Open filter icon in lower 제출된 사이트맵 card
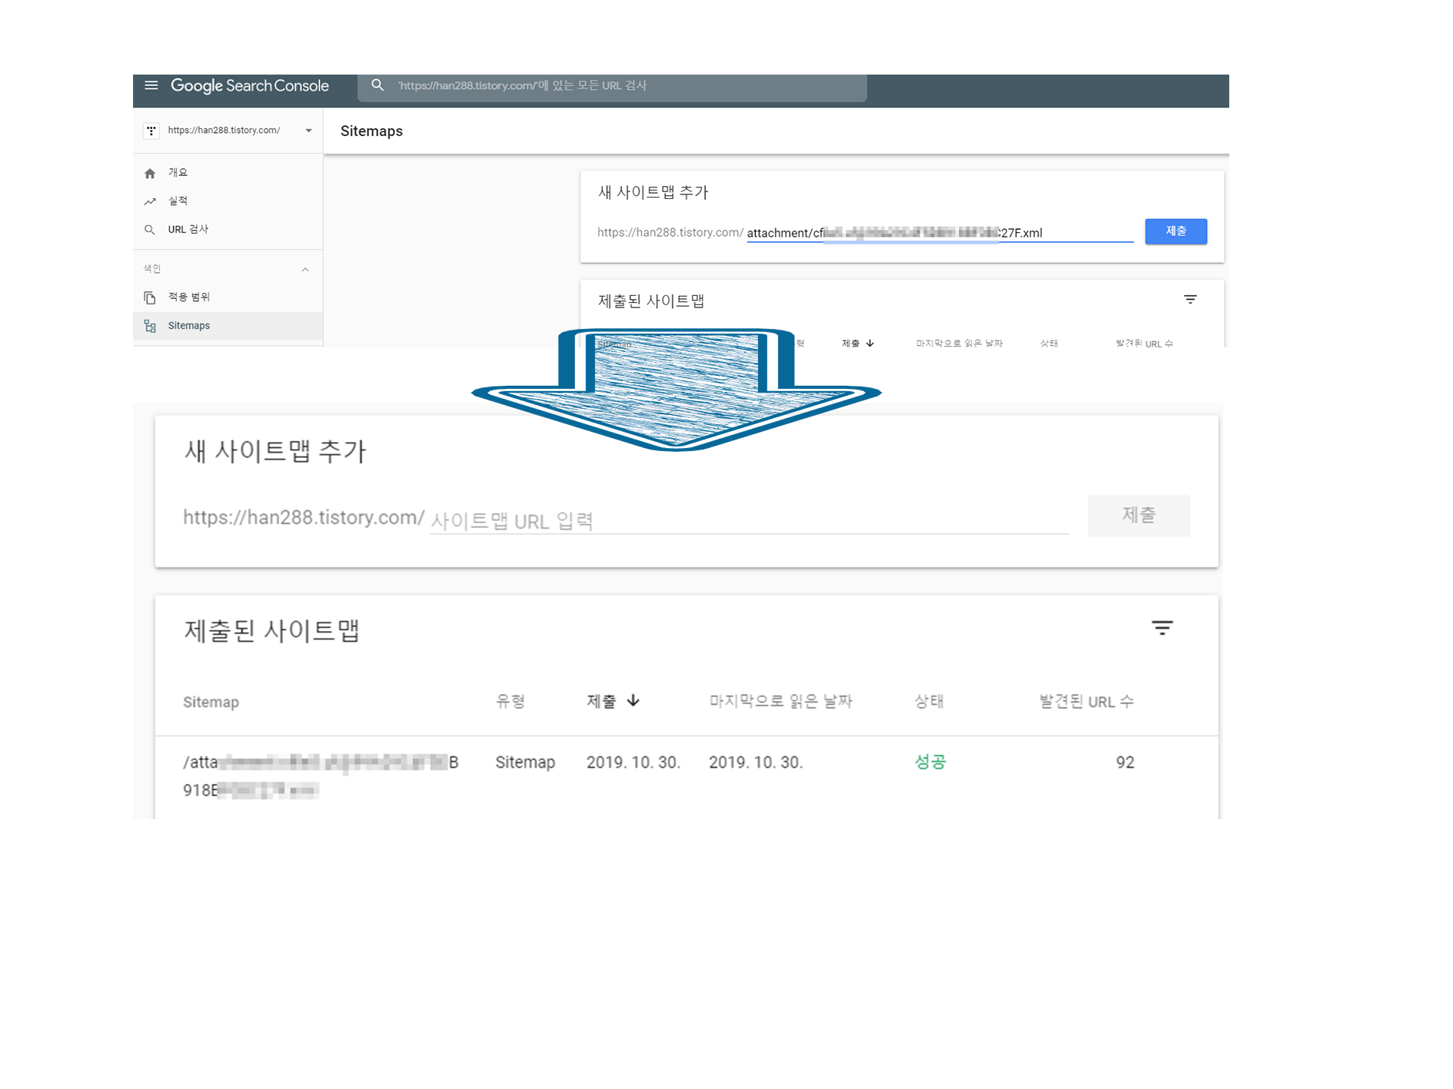Viewport: 1453px width, 1089px height. tap(1162, 628)
